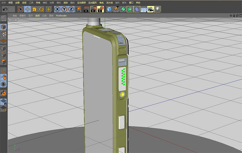This screenshot has width=242, height=153.
Task: Toggle the magnet Snap button
Action: click(x=3, y=93)
